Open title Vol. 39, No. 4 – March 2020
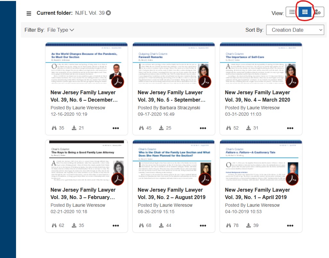The height and width of the screenshot is (258, 329). 257,96
